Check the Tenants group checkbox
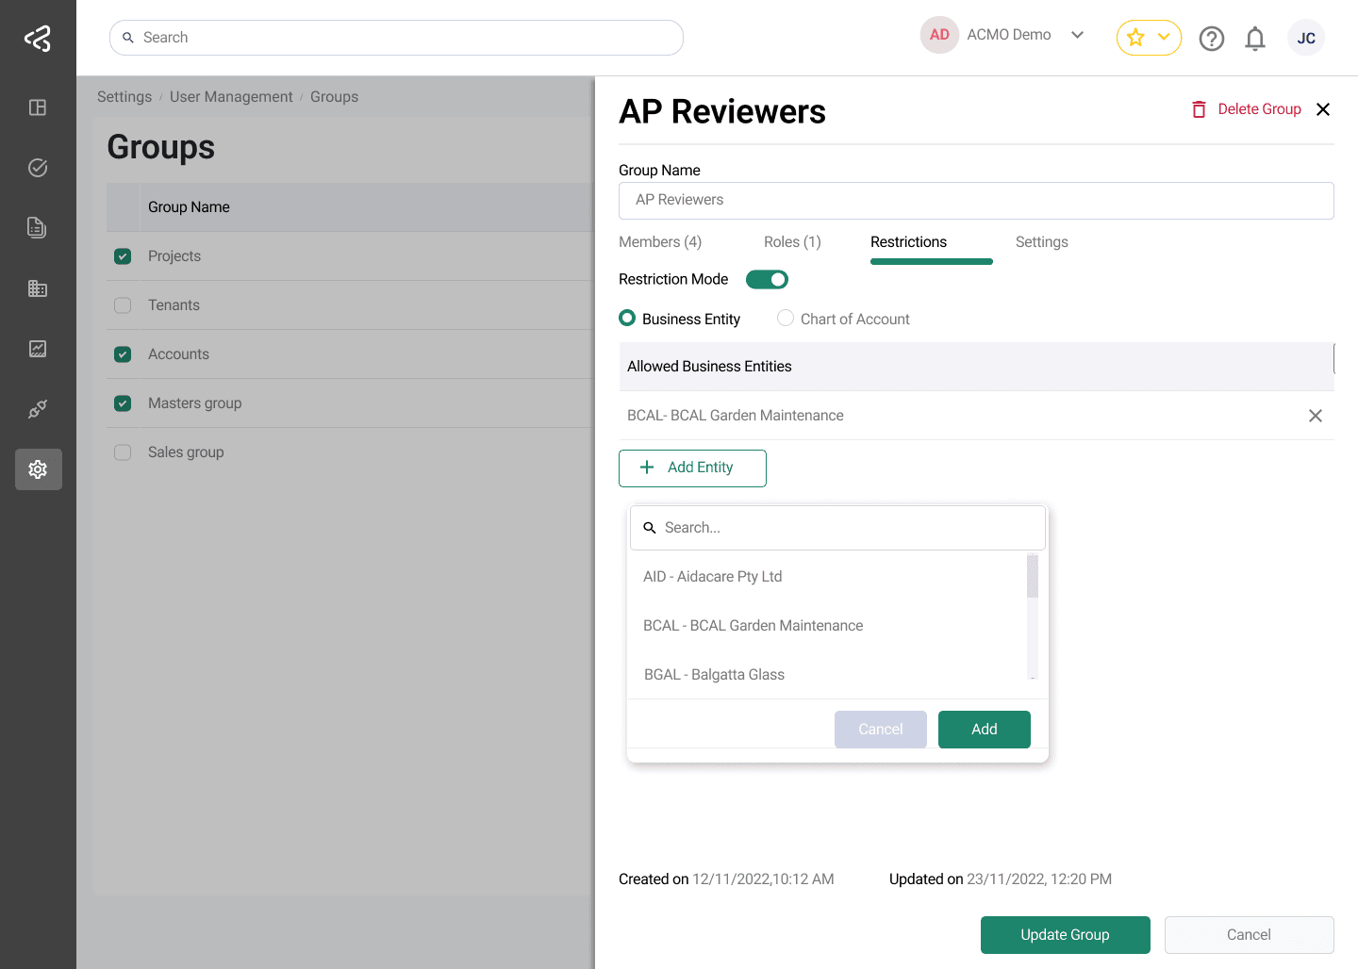 pyautogui.click(x=123, y=305)
